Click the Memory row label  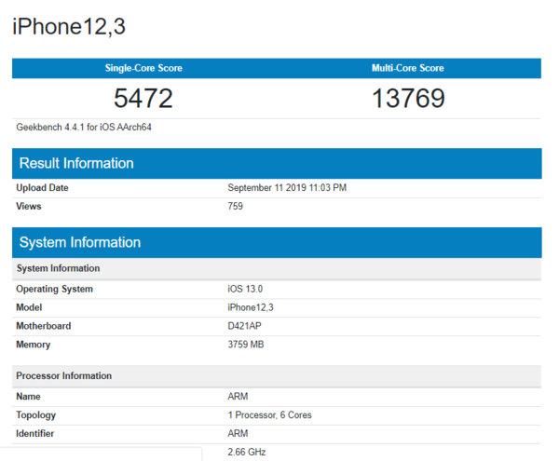(x=34, y=345)
